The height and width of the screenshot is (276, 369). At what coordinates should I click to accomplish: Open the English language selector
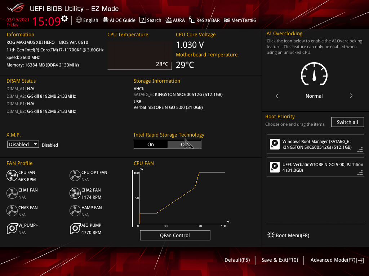click(x=87, y=20)
